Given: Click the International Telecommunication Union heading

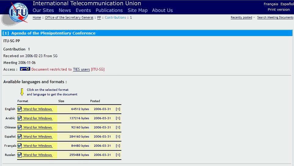Looking at the screenshot, I should (87, 3).
